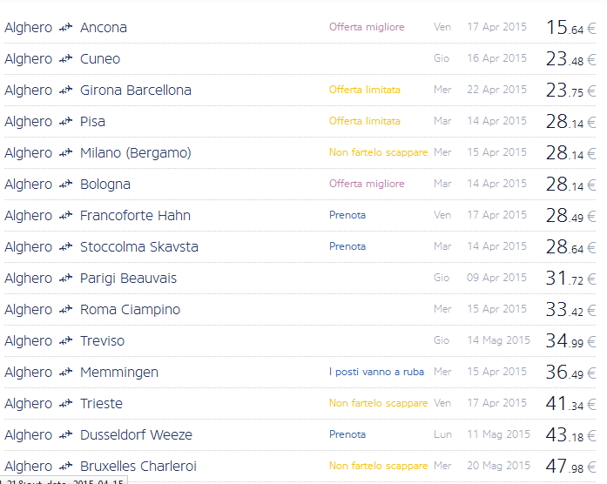
Task: Click Prenota for Dusseldorf Weeze
Action: pos(347,434)
